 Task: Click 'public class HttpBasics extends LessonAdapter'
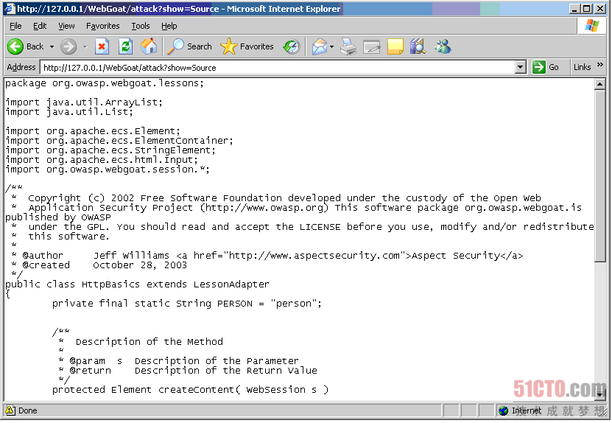click(137, 284)
